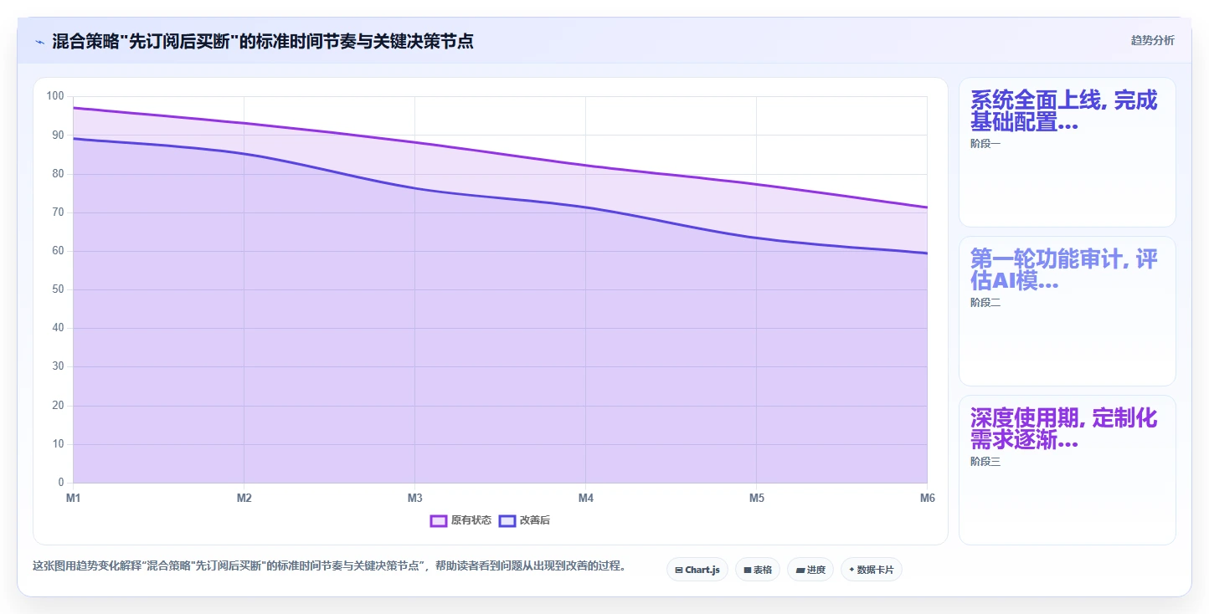Click the 趋势分析 label in the header

(x=1152, y=40)
